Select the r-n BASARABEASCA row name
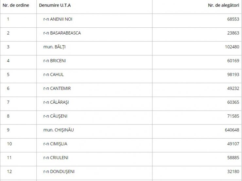 point(62,33)
